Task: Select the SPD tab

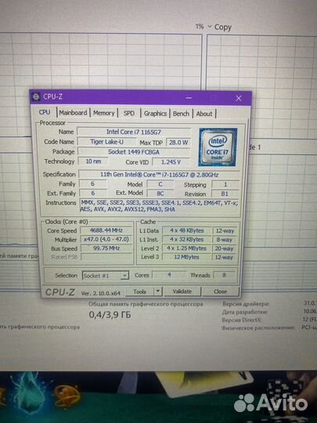Action: point(129,114)
